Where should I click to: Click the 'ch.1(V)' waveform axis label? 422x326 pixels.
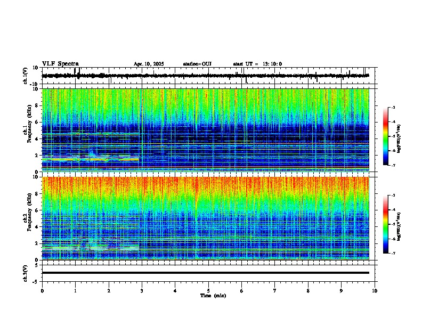click(x=26, y=76)
